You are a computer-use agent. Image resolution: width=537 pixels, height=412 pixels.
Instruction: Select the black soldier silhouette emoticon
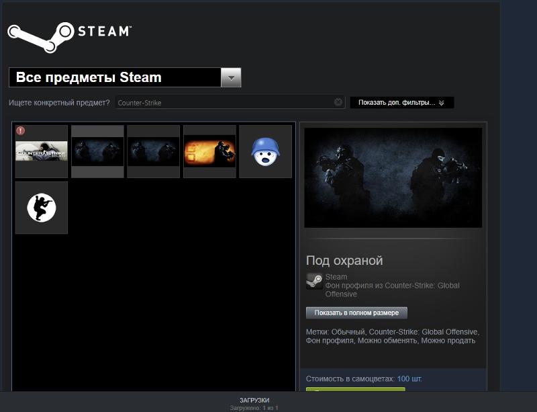pos(42,208)
